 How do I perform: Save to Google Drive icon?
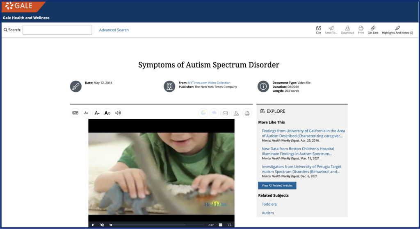[x=203, y=113]
